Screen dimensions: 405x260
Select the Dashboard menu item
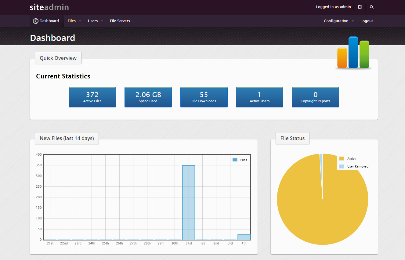(49, 21)
